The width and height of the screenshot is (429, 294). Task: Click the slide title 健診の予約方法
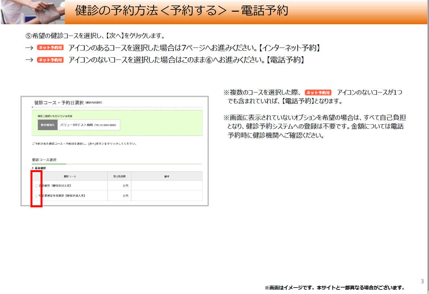pyautogui.click(x=182, y=11)
